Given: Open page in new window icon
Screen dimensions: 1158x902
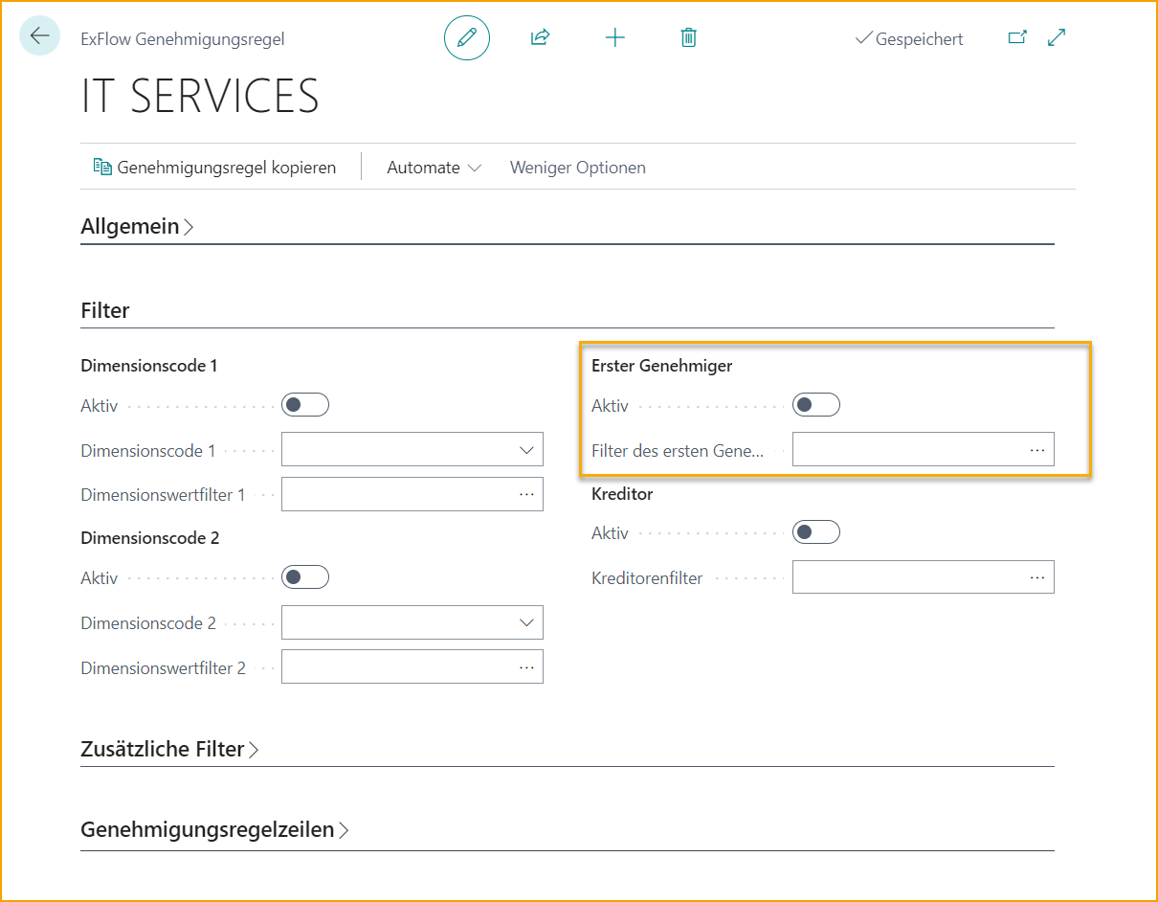Looking at the screenshot, I should pos(1018,36).
